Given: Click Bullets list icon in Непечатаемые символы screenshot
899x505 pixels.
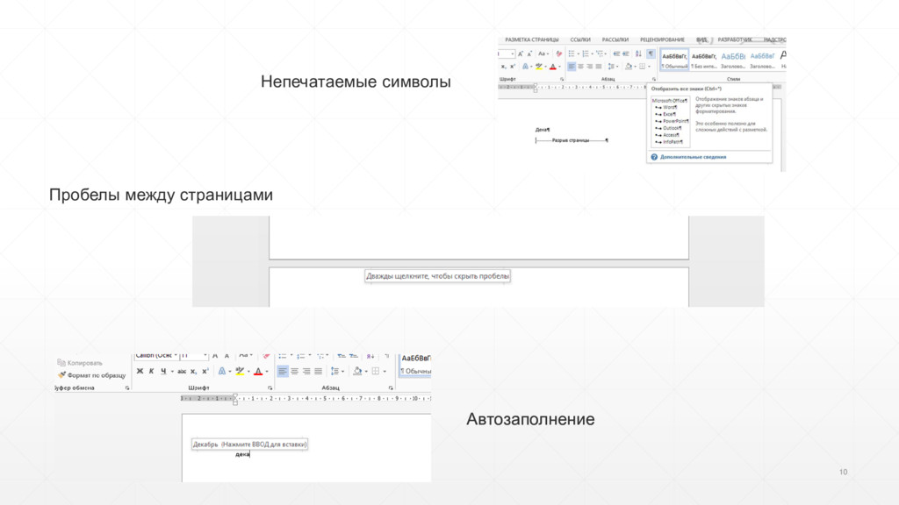Looking at the screenshot, I should coord(571,53).
